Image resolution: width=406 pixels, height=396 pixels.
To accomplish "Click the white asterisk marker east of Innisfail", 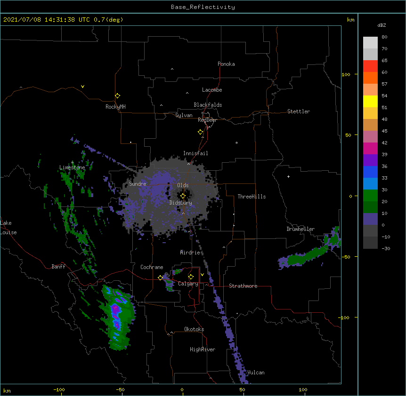I will [x=236, y=143].
